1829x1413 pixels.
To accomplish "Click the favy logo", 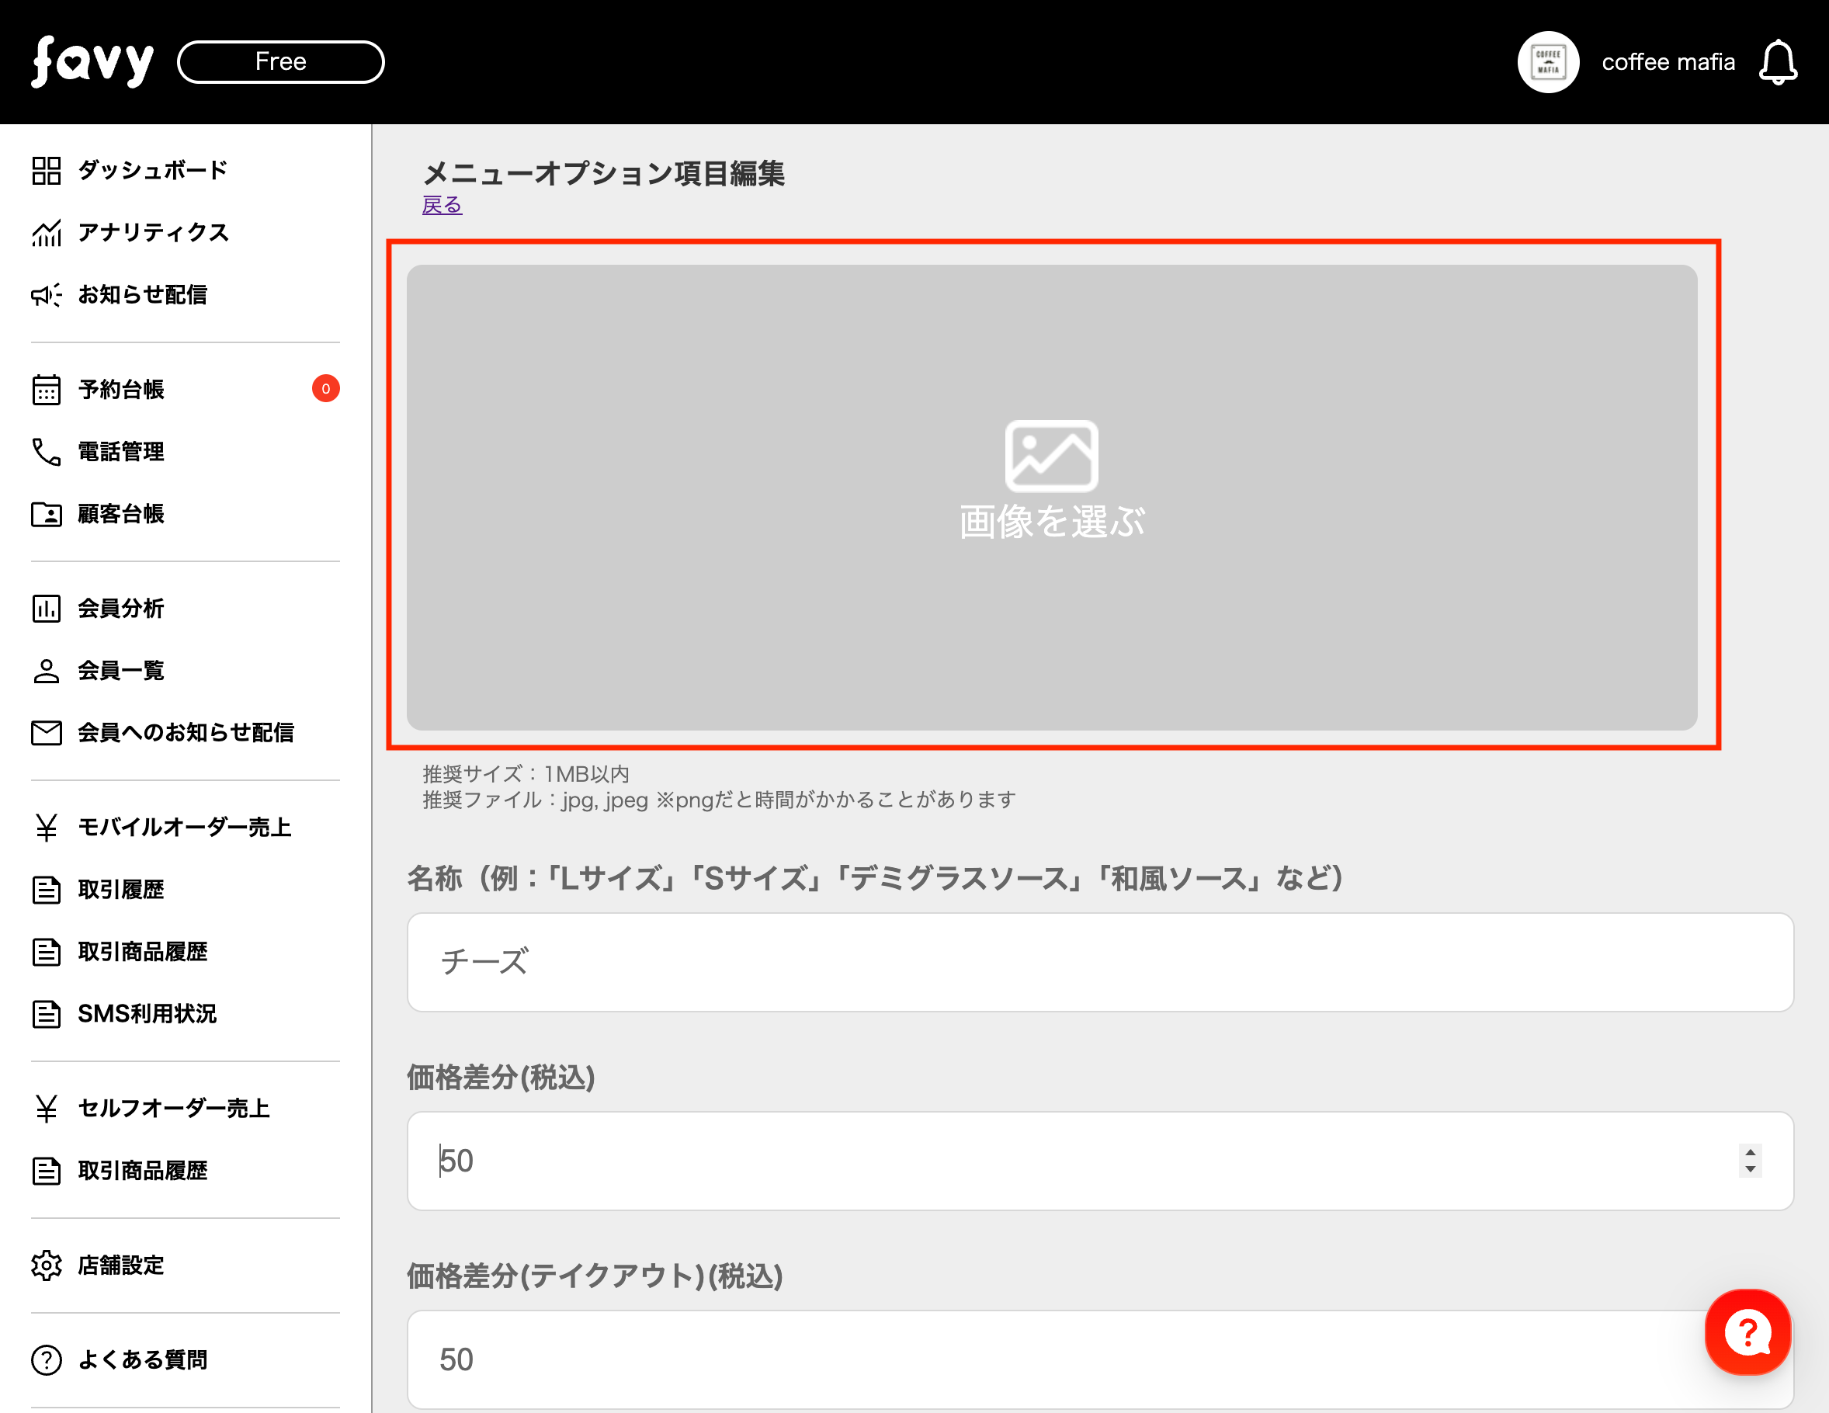I will click(92, 61).
